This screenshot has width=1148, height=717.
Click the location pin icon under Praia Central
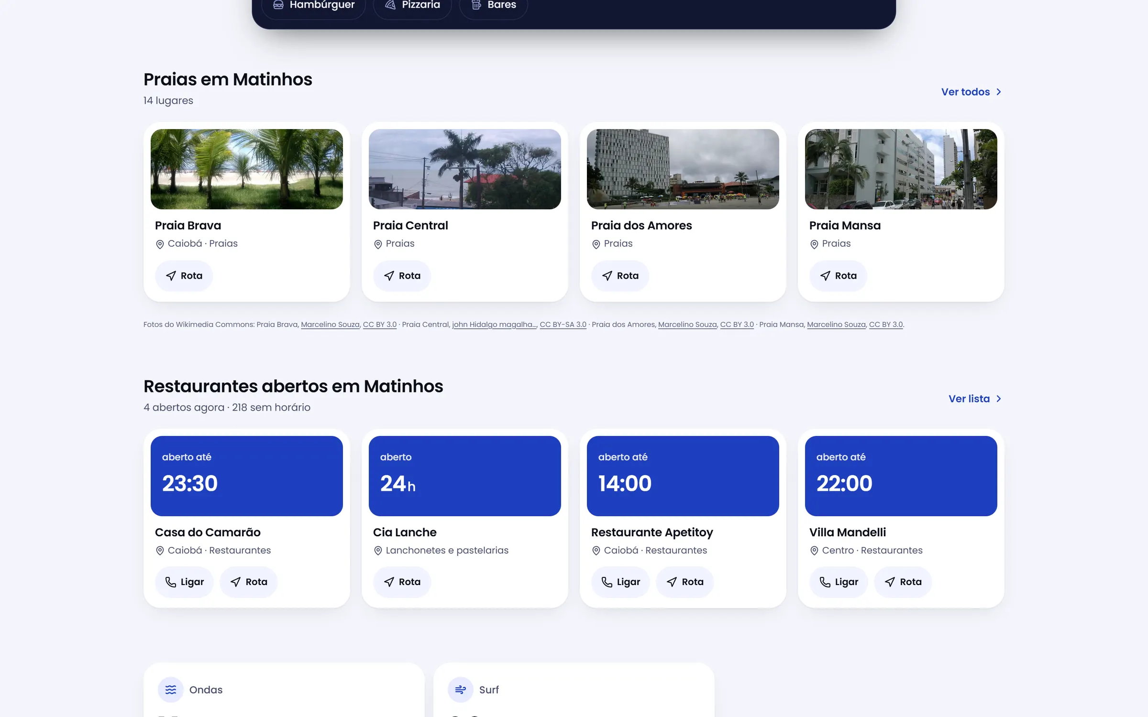coord(378,244)
